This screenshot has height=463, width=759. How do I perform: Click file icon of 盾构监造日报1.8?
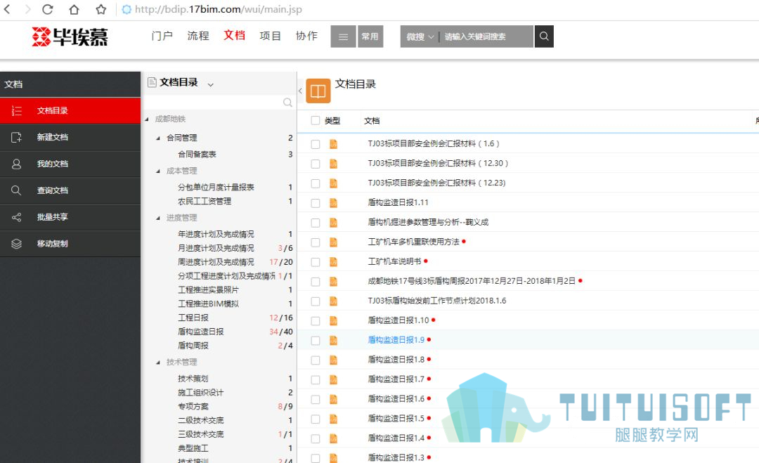334,360
